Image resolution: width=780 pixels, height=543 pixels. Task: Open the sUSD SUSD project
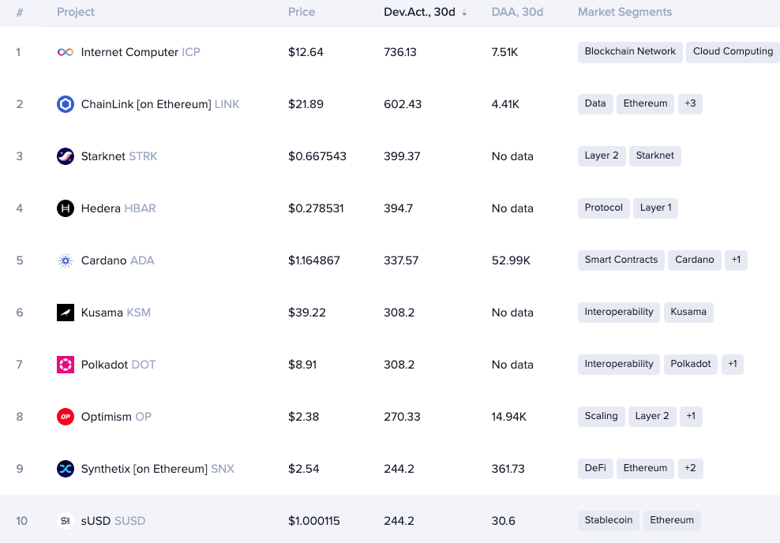(x=113, y=521)
